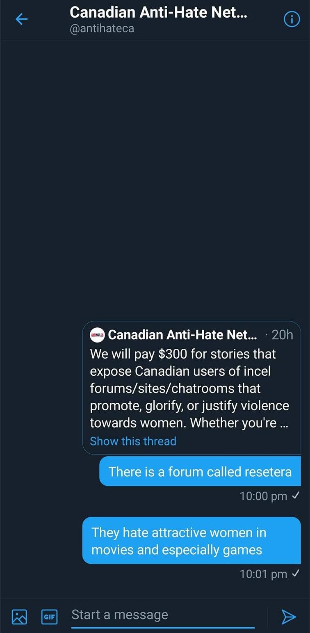The height and width of the screenshot is (633, 310).
Task: Tap the 10:01 pm message timestamp
Action: pyautogui.click(x=263, y=574)
